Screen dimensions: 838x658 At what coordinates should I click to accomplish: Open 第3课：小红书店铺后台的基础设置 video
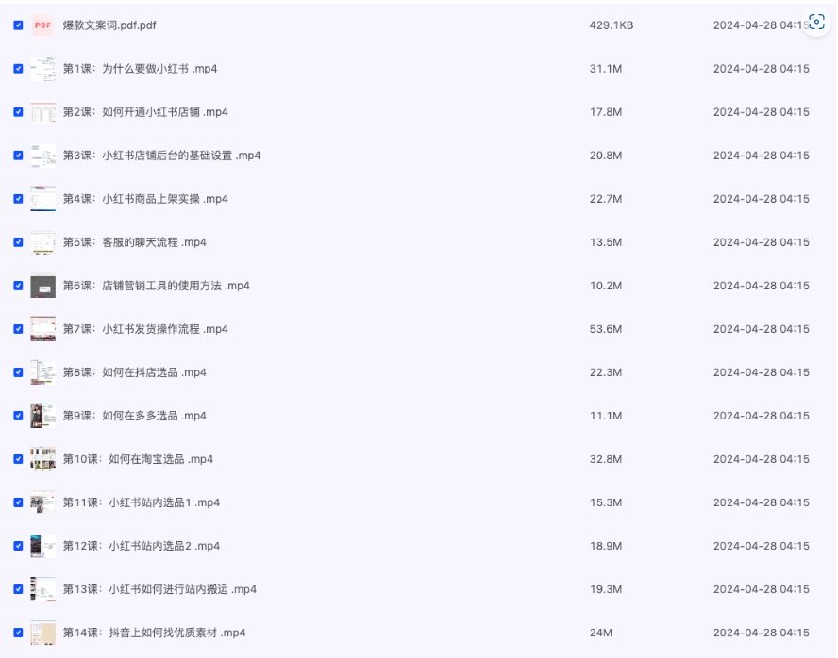click(161, 156)
